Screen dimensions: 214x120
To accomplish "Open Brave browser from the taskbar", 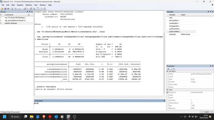I will click(44, 117).
